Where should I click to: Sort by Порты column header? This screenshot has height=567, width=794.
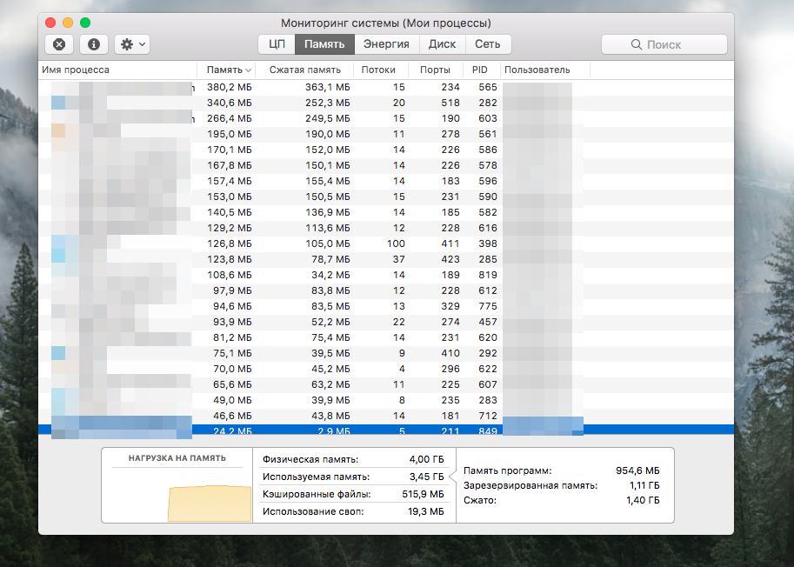coord(435,70)
